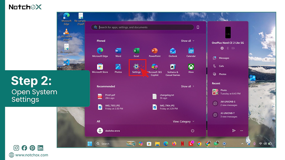
Task: Open Excel in the Start menu
Action: coord(136,52)
